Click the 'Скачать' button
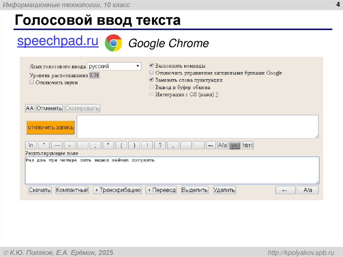Screen dimensions: 343x257 tap(40, 190)
